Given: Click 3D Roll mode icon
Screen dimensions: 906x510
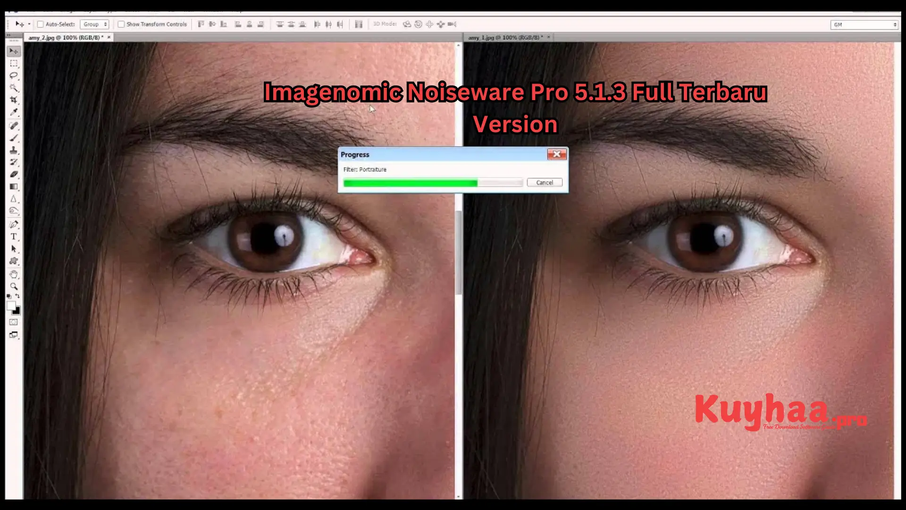Looking at the screenshot, I should [x=418, y=24].
